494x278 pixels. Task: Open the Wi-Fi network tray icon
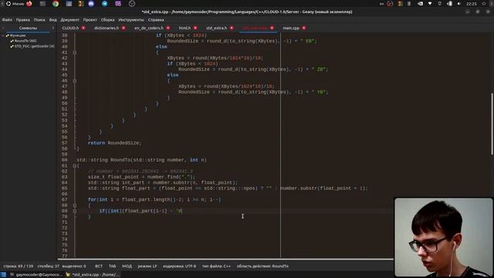pyautogui.click(x=430, y=4)
